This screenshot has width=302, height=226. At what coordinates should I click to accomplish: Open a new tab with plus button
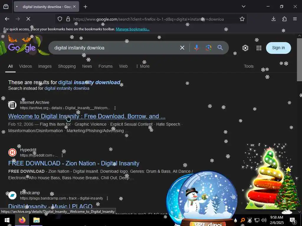[x=85, y=7]
